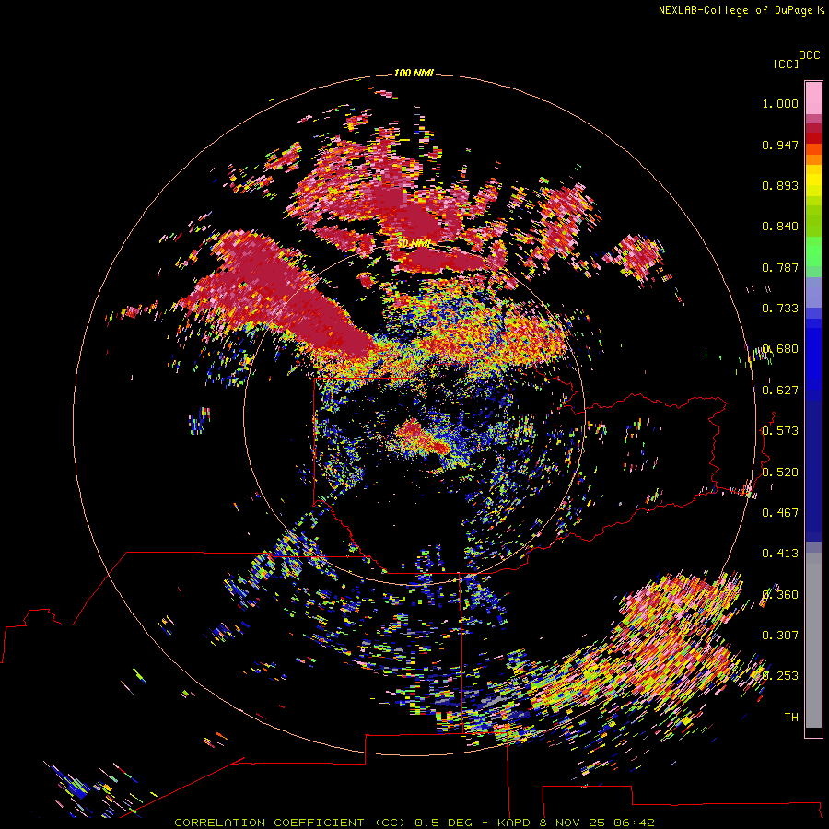Click the CORRELATION COEFFICIENT (CC) footer title
Screen dimensions: 829x829
290,823
